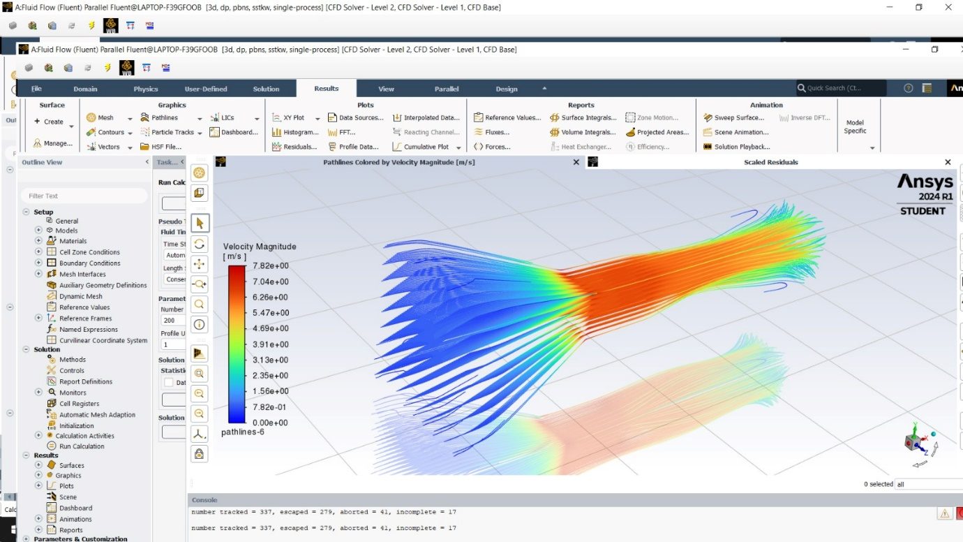Image resolution: width=963 pixels, height=542 pixels.
Task: Open the File menu
Action: click(x=36, y=89)
